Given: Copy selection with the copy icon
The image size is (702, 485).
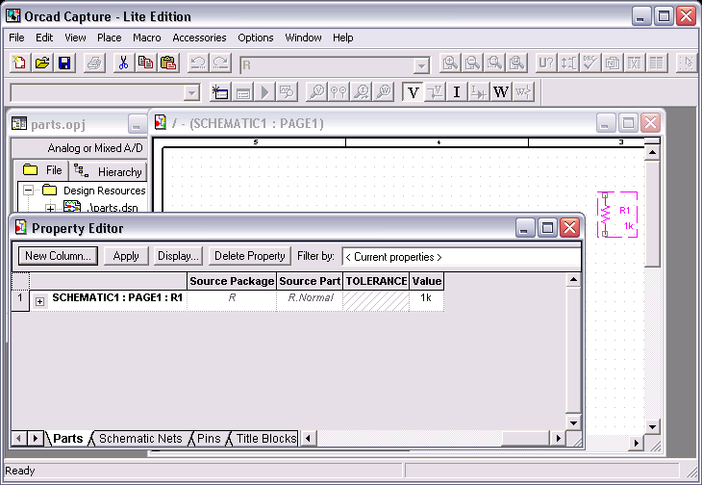Looking at the screenshot, I should point(145,64).
